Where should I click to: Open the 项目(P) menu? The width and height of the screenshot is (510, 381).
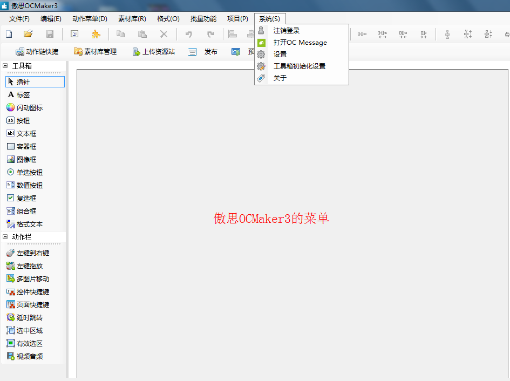(237, 19)
